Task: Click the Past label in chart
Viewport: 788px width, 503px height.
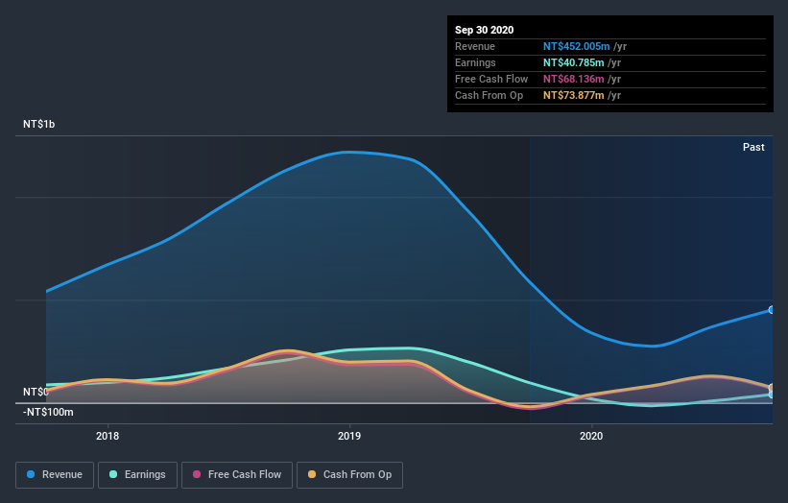Action: [x=753, y=147]
